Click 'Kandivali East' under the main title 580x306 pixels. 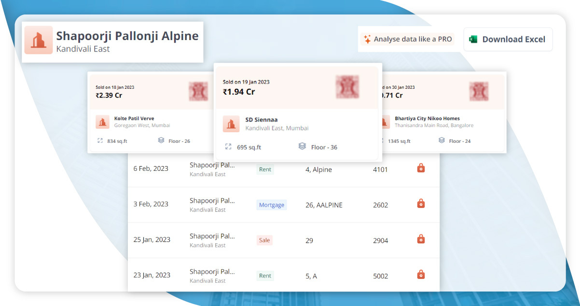pos(83,49)
